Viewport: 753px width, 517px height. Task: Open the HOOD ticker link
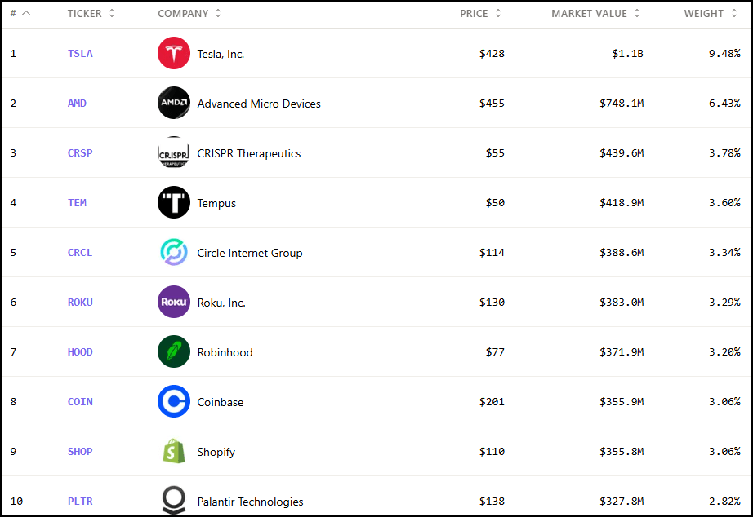(80, 352)
